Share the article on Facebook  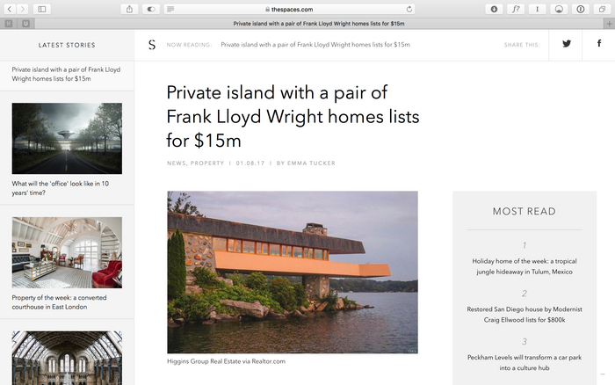pyautogui.click(x=599, y=44)
